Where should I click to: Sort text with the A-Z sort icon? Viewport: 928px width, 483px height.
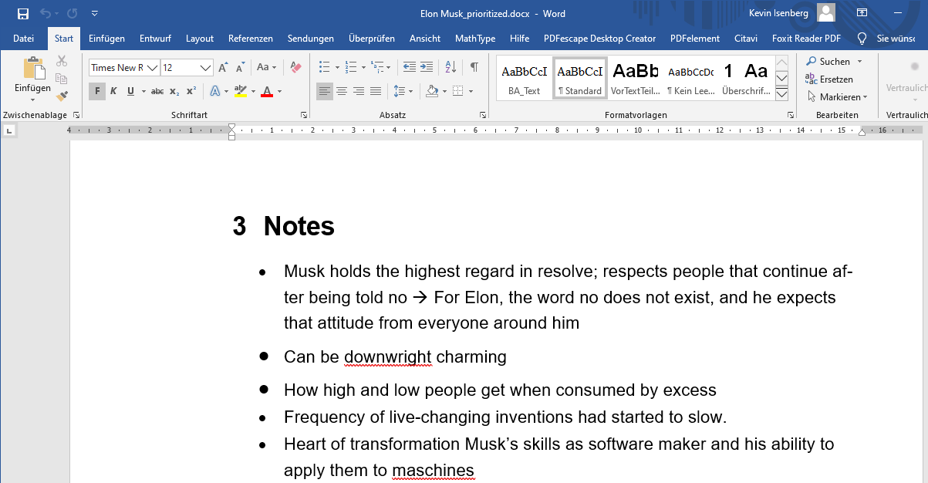coord(451,68)
